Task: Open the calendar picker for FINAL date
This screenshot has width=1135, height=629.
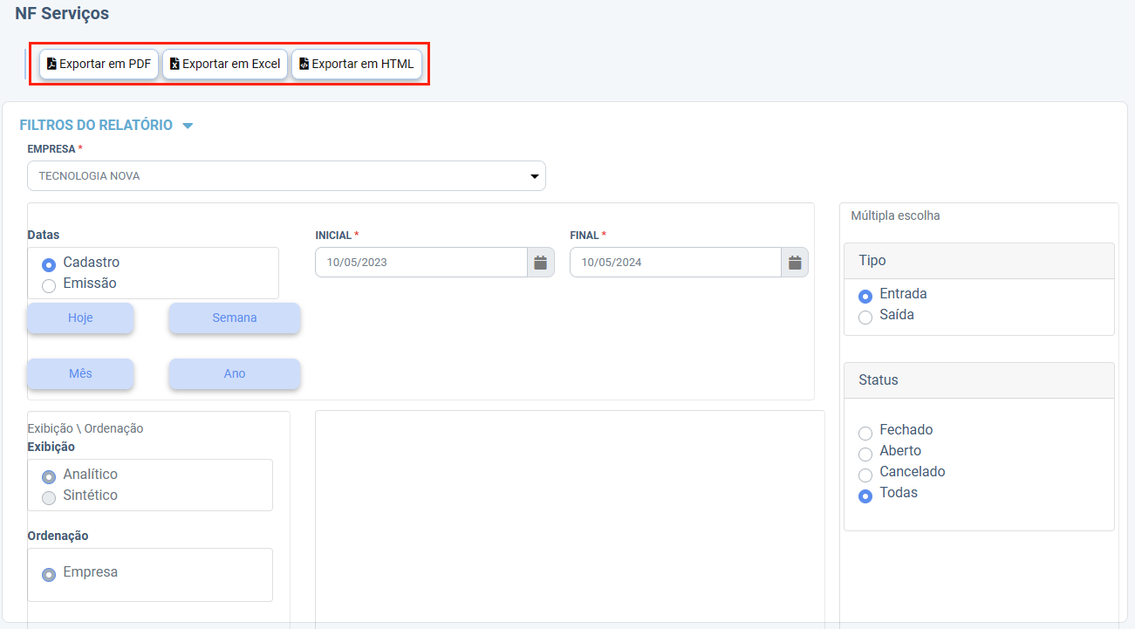Action: [795, 262]
